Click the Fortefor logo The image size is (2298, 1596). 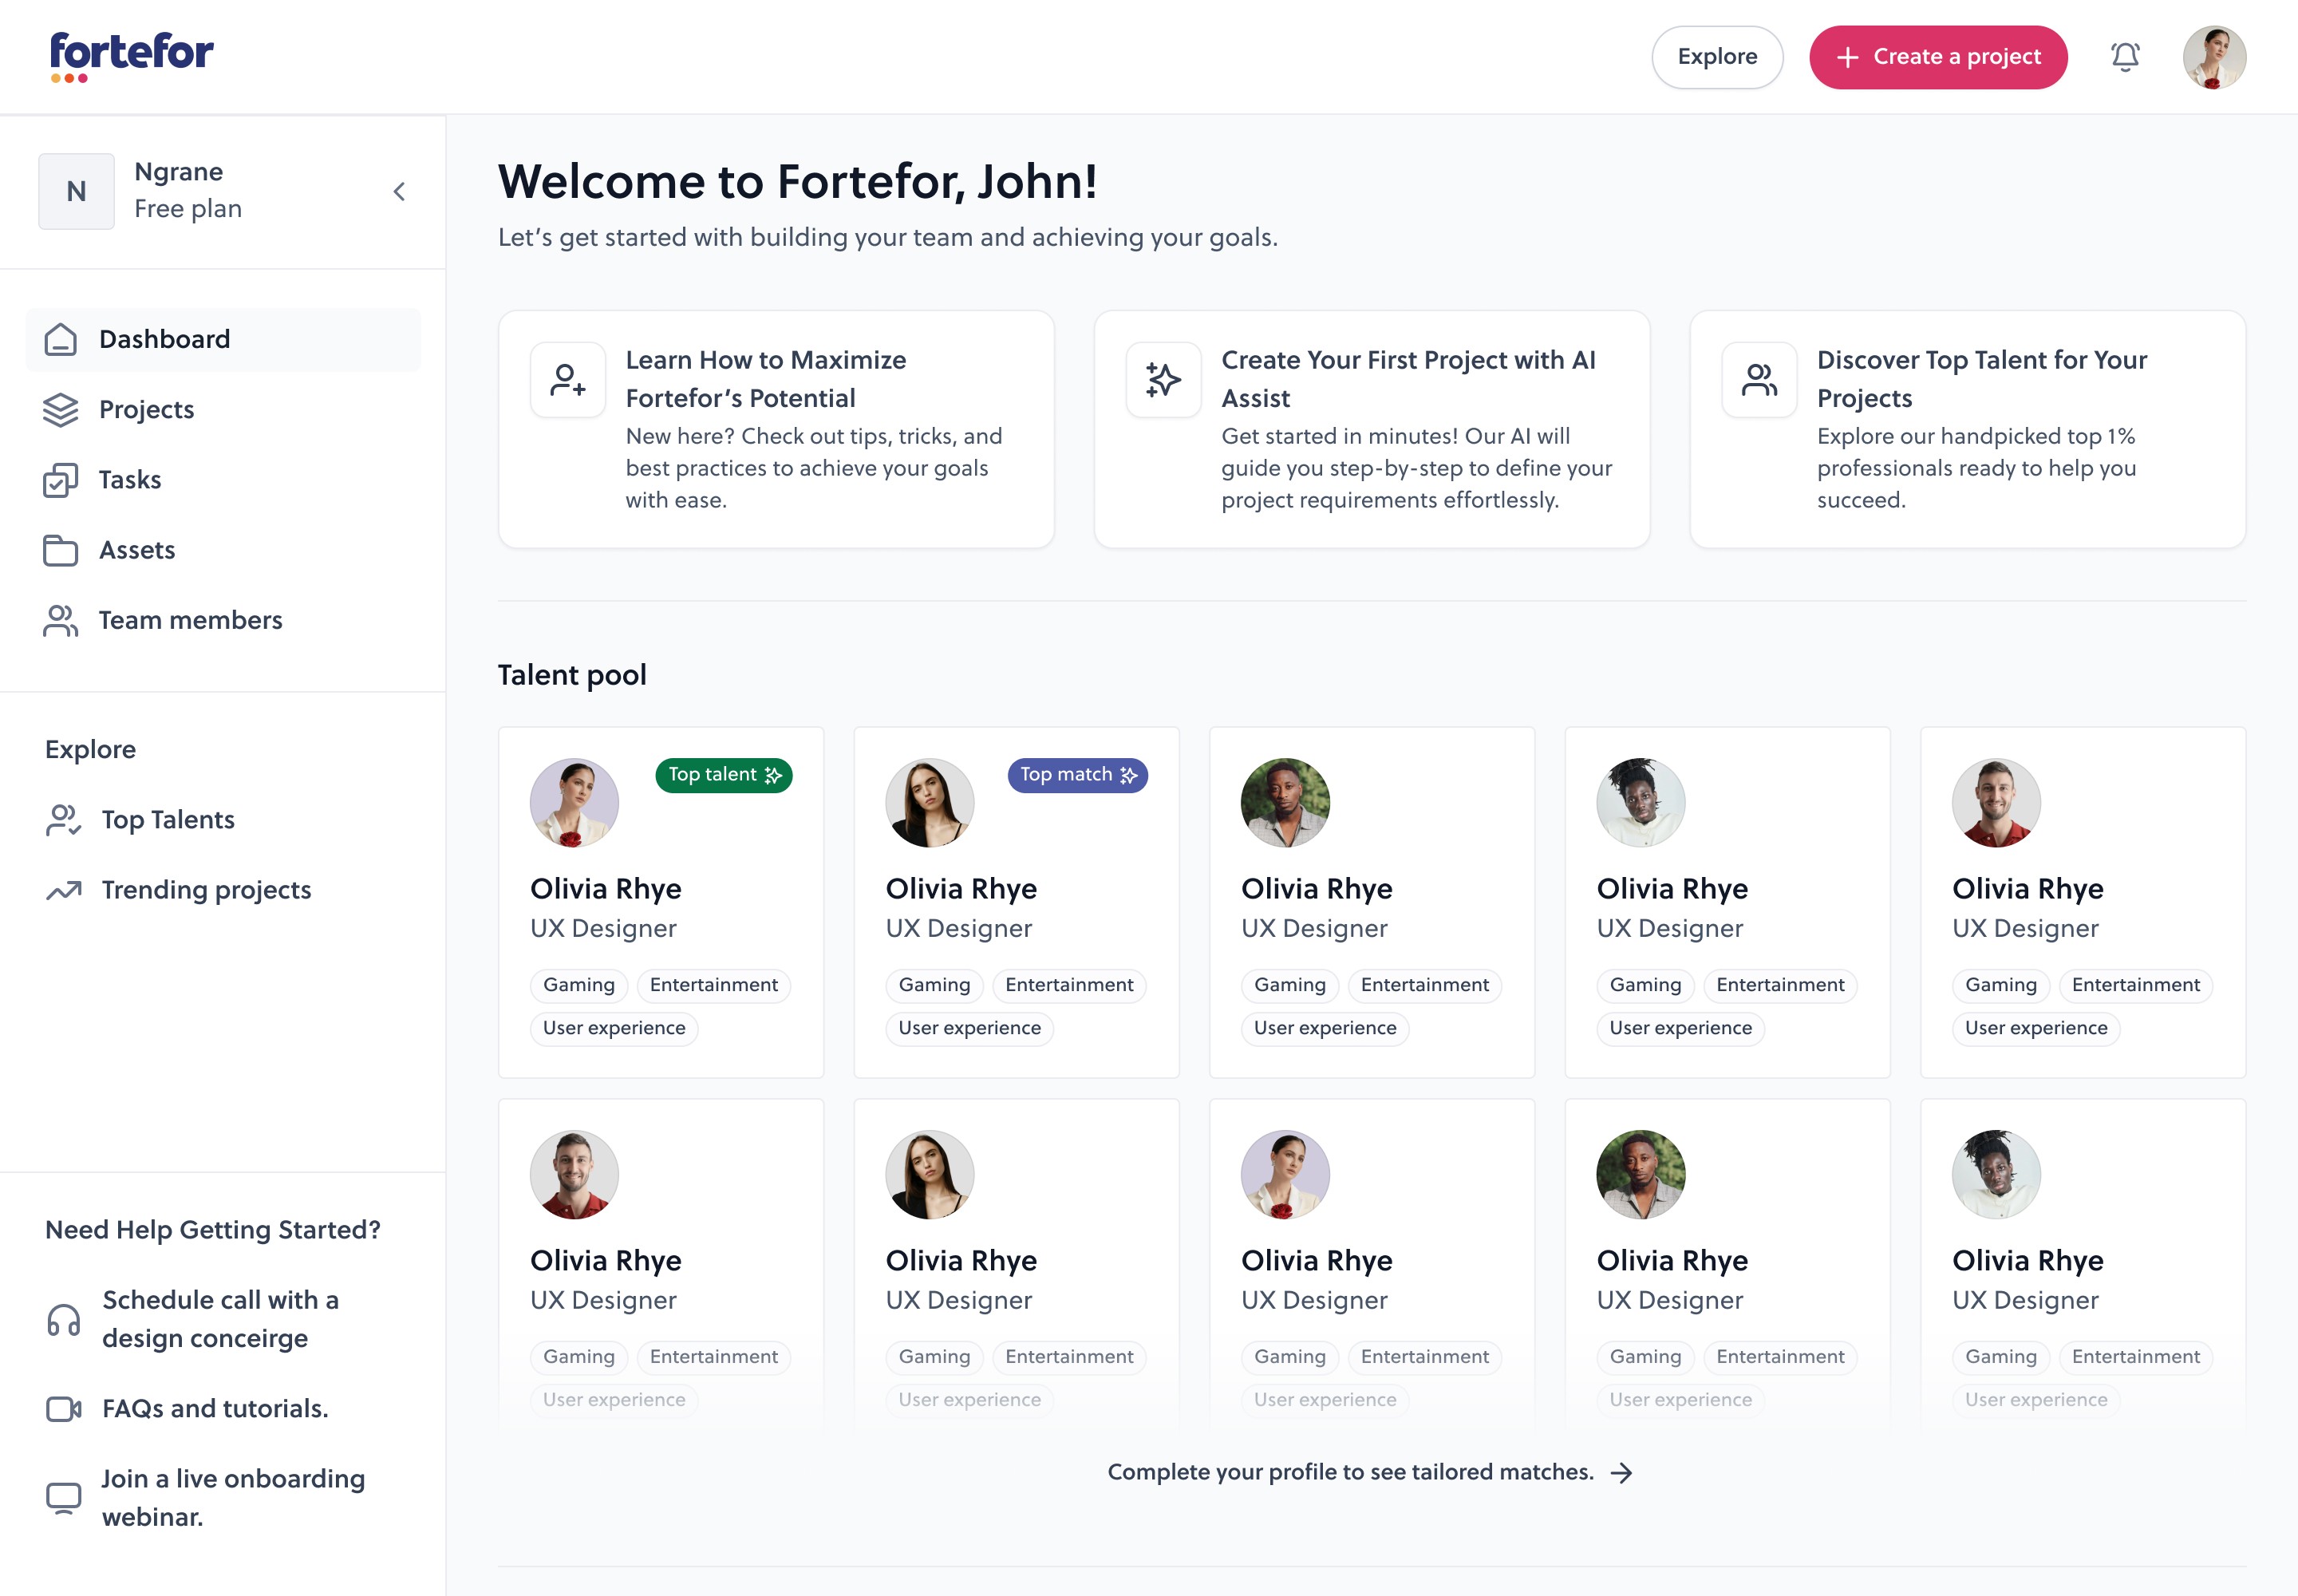click(131, 56)
